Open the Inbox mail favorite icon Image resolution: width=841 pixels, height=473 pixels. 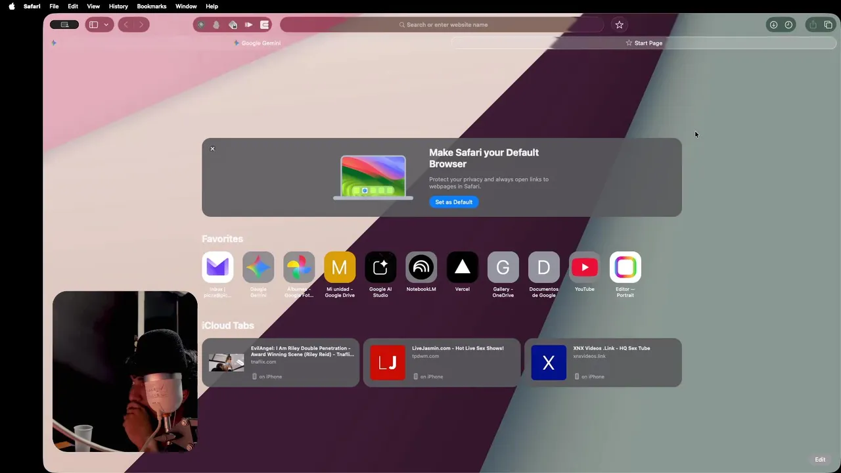(217, 267)
